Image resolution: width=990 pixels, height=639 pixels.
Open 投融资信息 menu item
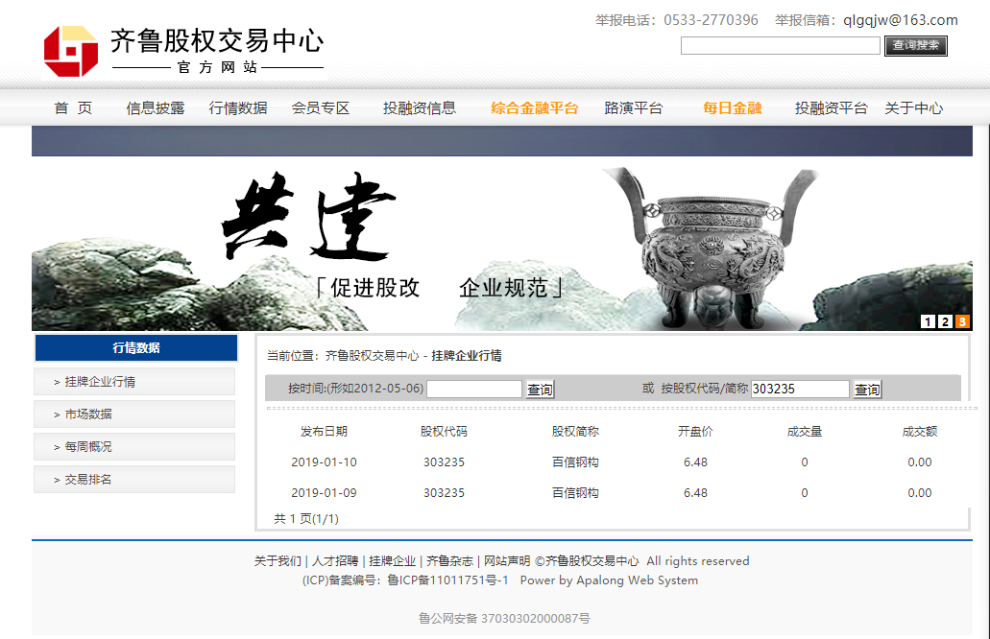(x=420, y=107)
